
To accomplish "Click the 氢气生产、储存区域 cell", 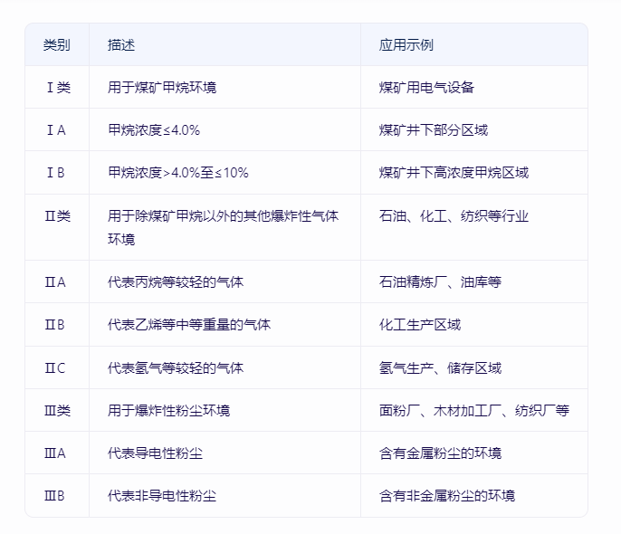I will point(440,367).
